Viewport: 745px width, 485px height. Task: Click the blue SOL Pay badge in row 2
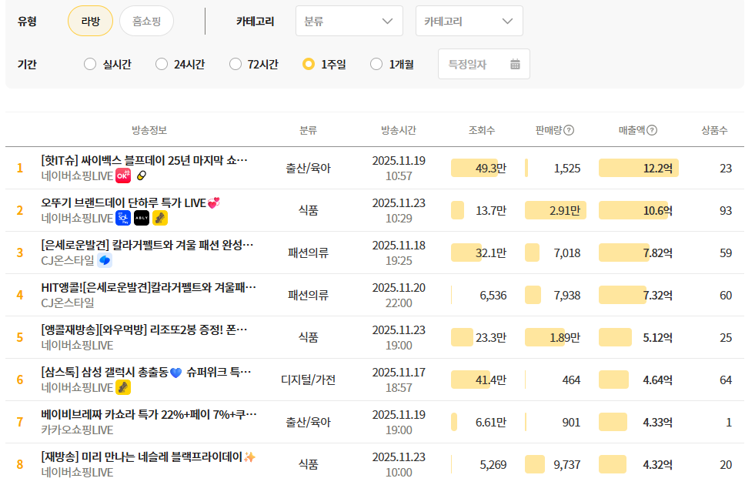pos(123,219)
